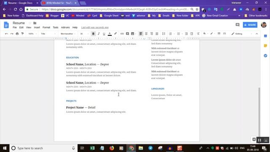Open Calendar side panel icon

click(265, 36)
